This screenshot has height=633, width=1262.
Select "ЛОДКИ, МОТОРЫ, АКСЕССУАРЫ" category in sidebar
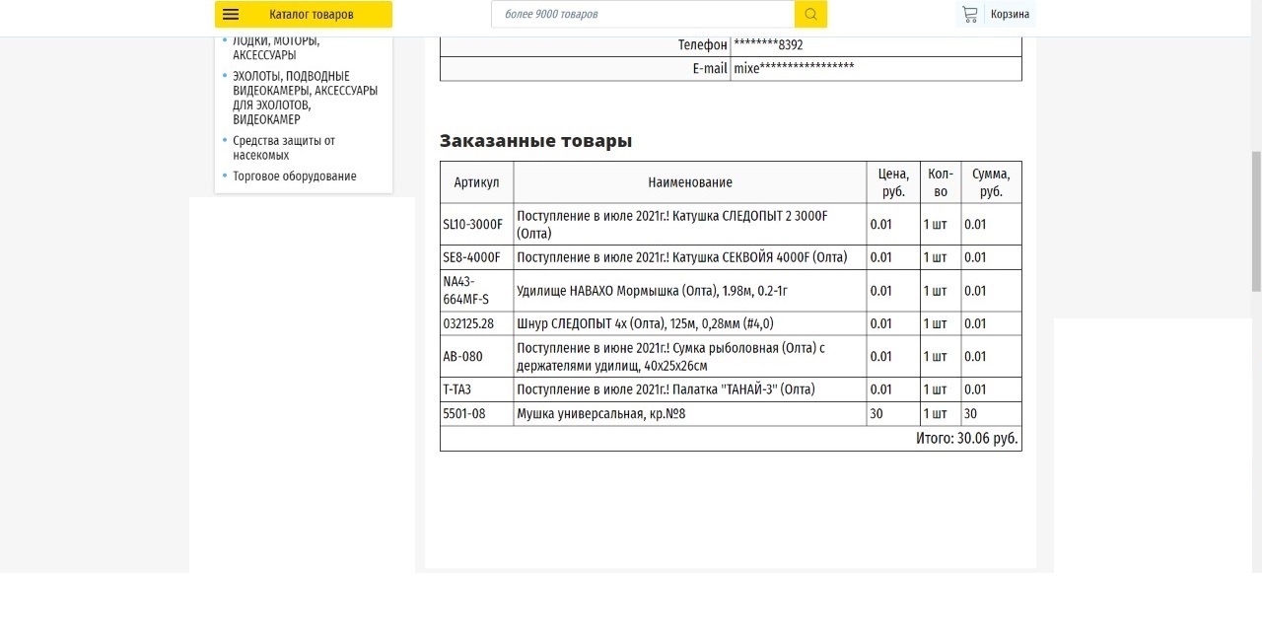[x=275, y=47]
